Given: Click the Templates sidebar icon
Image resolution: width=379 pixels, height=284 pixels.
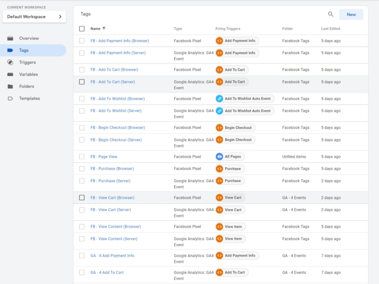Looking at the screenshot, I should pyautogui.click(x=10, y=98).
